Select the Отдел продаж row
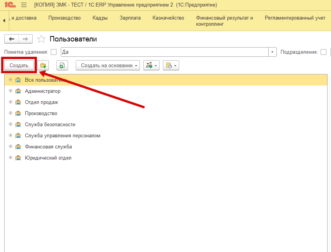This screenshot has width=331, height=252. [166, 102]
